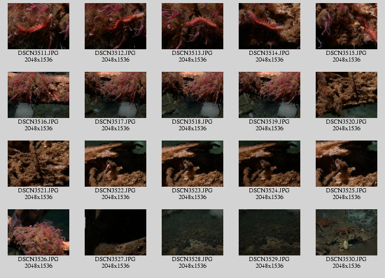Click the file name text DSCN3511.JPG
Image resolution: width=385 pixels, height=278 pixels.
(38, 53)
